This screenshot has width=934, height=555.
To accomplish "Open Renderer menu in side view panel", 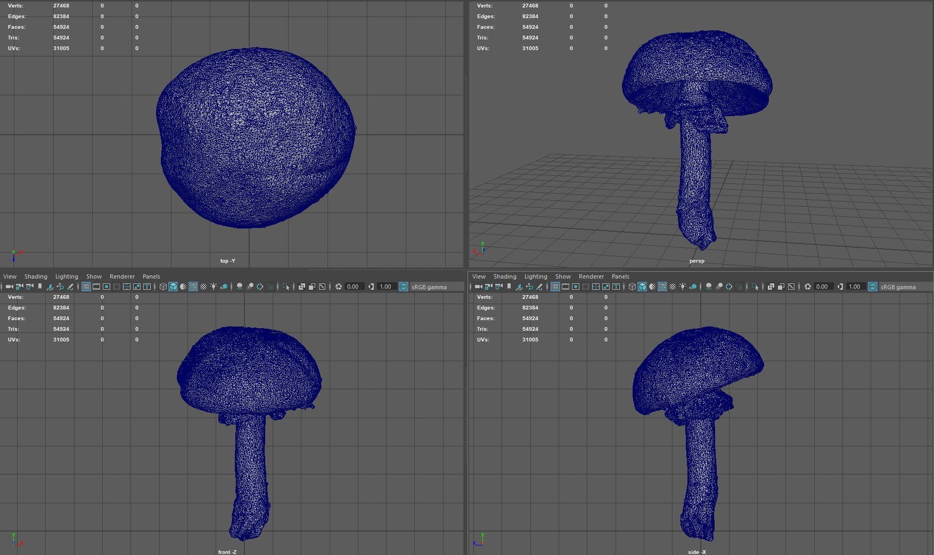I will pyautogui.click(x=591, y=276).
